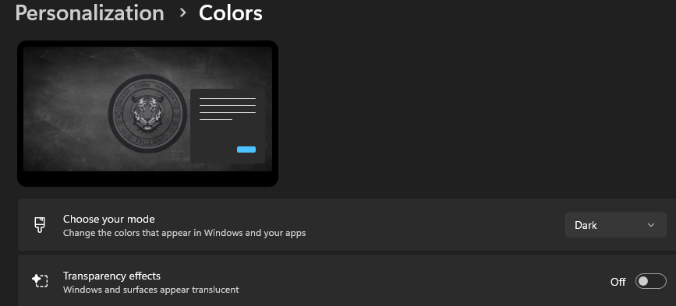The height and width of the screenshot is (306, 676).
Task: Click the text 'Change the colors that appear in Windows and your apps'
Action: point(185,234)
